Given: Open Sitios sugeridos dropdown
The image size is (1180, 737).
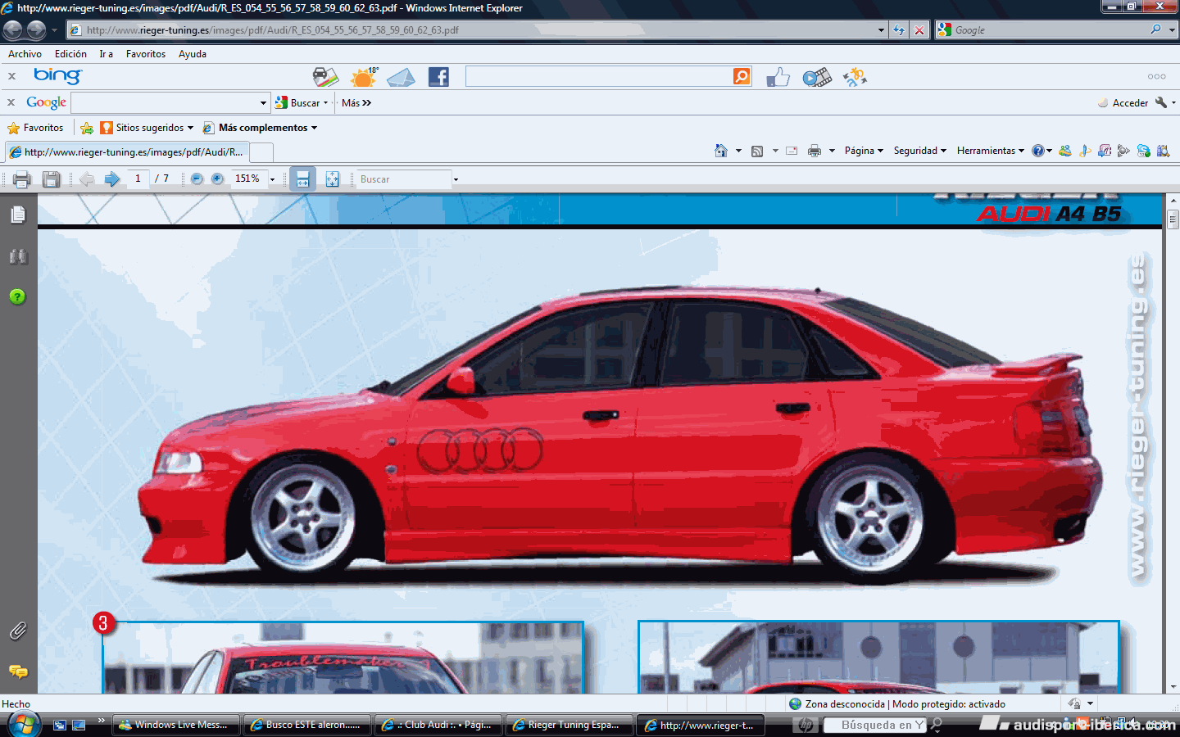Looking at the screenshot, I should (147, 128).
